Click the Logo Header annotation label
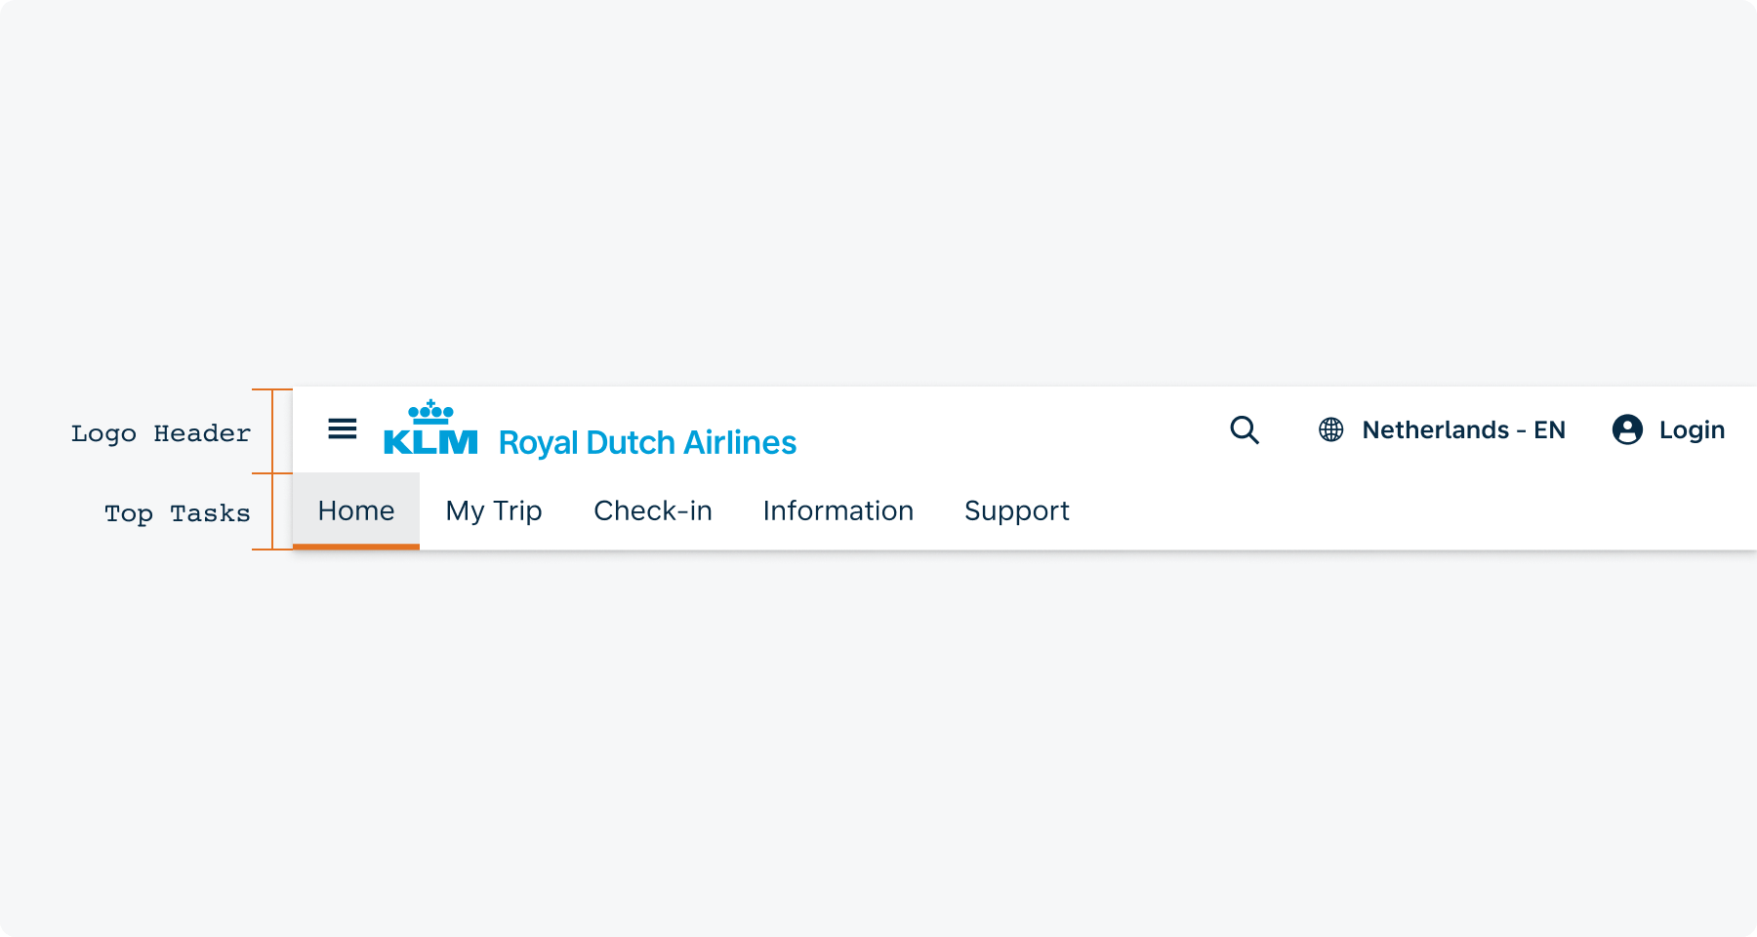The image size is (1757, 937). pos(161,433)
